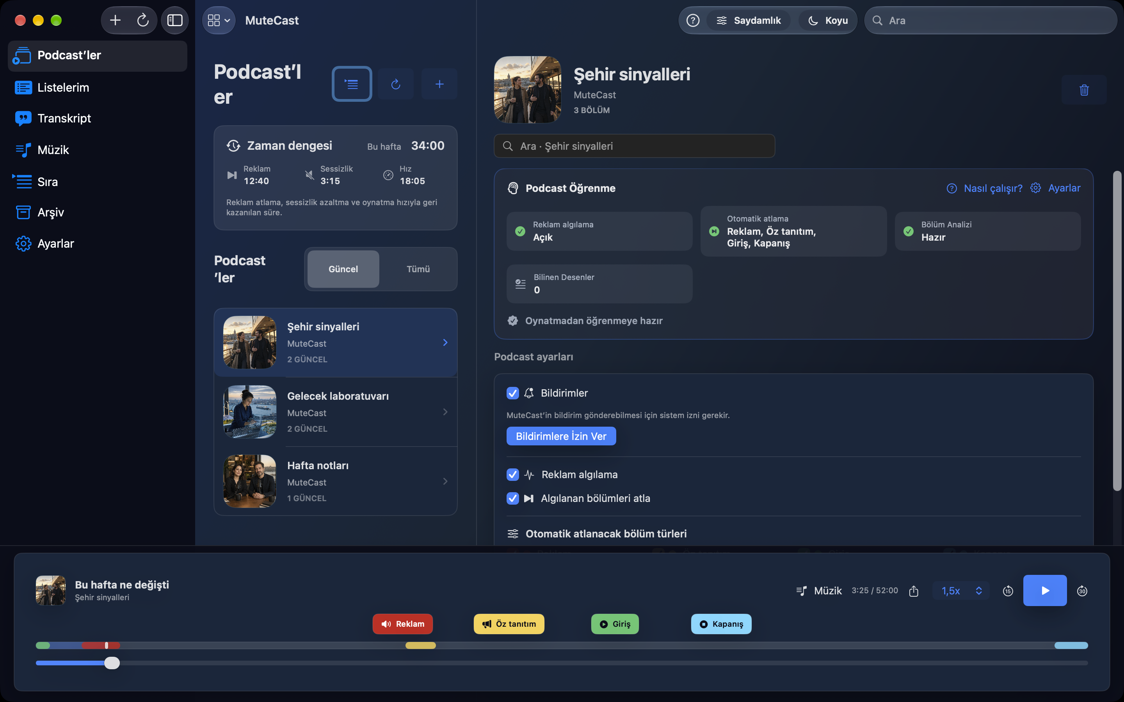Select Podcast'ler in the sidebar
1124x702 pixels.
(98, 56)
